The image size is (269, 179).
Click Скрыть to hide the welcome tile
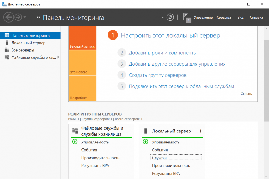[246, 94]
